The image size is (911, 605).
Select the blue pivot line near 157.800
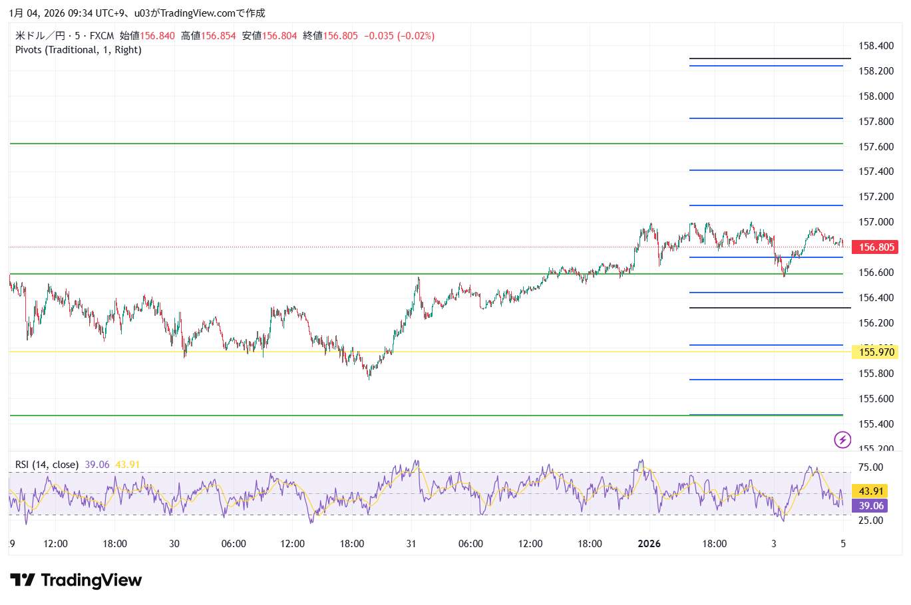765,118
